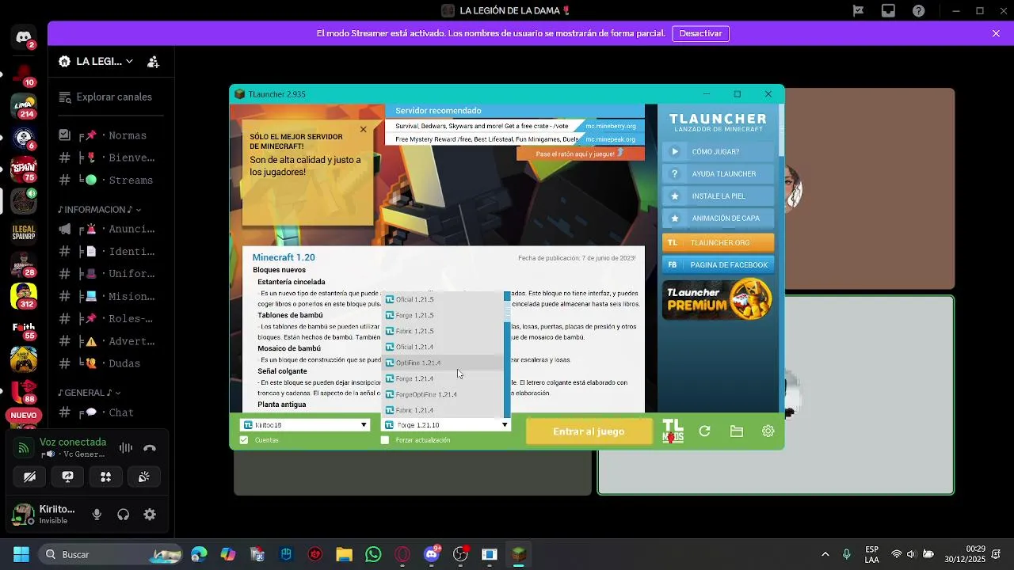Click the TLauncher Premium banner

pyautogui.click(x=718, y=299)
